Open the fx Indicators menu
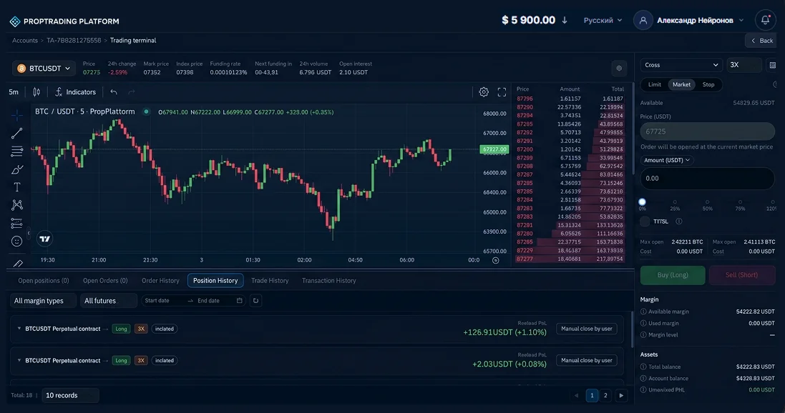 click(x=75, y=92)
